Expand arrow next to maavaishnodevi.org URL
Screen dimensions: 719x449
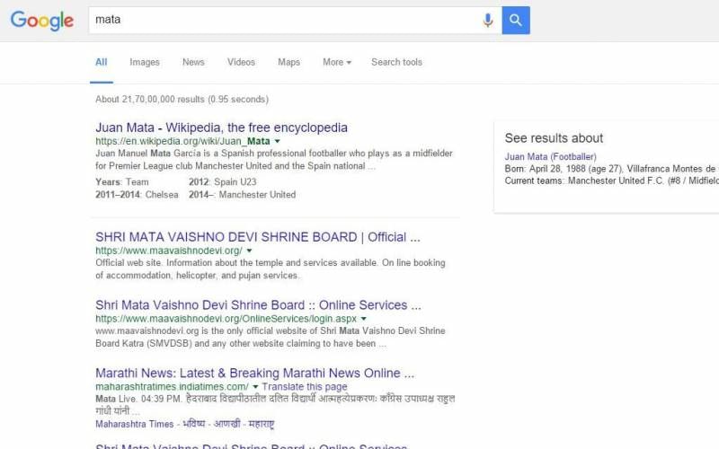[x=249, y=251]
